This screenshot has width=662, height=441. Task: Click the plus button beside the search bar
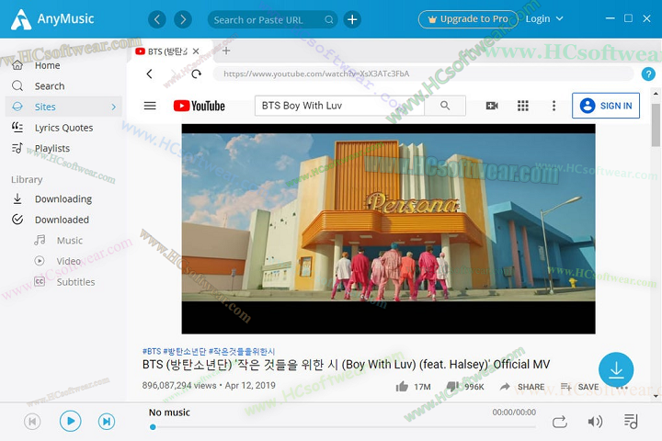point(352,19)
